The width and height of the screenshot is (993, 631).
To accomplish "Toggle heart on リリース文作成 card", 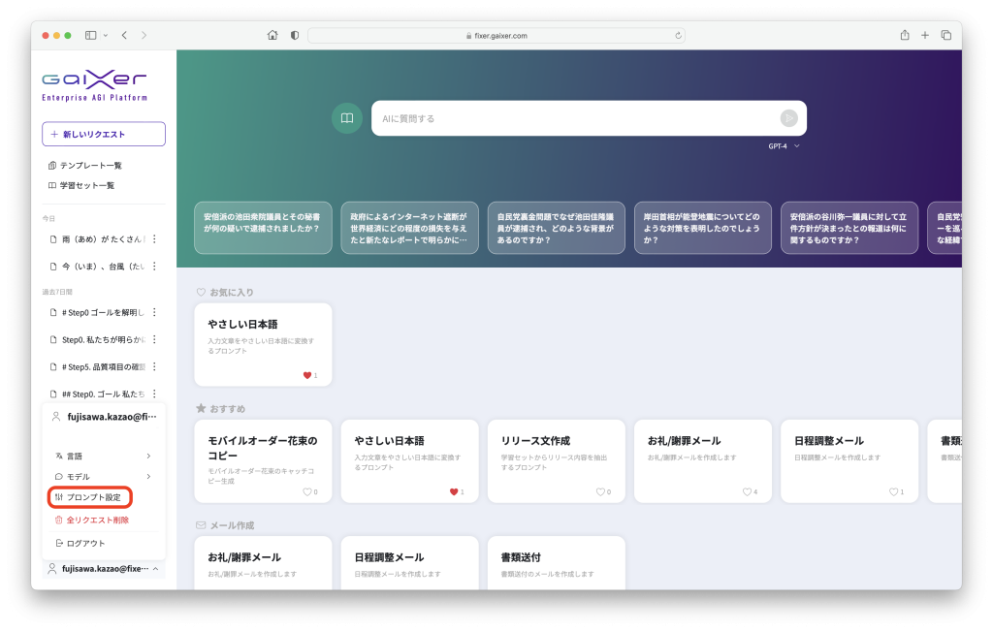I will pos(600,492).
